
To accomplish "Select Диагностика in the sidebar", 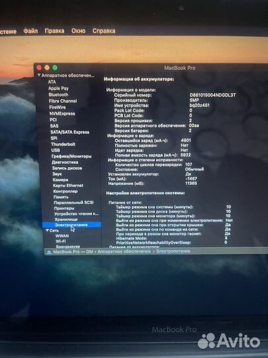I will 65,162.
